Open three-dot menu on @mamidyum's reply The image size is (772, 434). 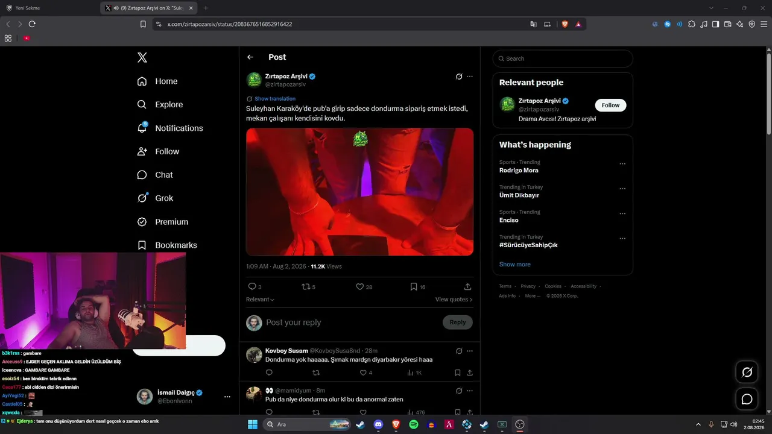470,391
